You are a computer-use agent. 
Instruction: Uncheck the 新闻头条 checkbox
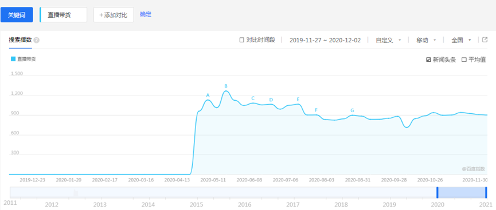click(x=428, y=60)
